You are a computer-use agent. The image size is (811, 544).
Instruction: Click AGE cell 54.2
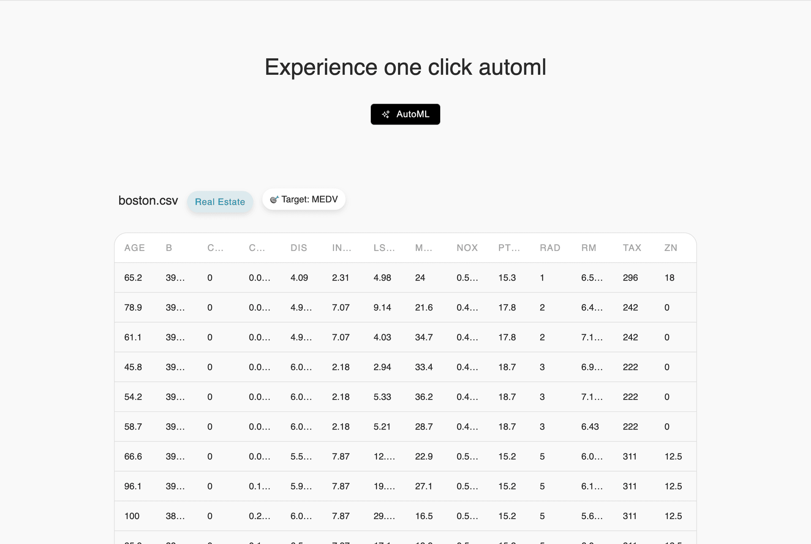133,397
